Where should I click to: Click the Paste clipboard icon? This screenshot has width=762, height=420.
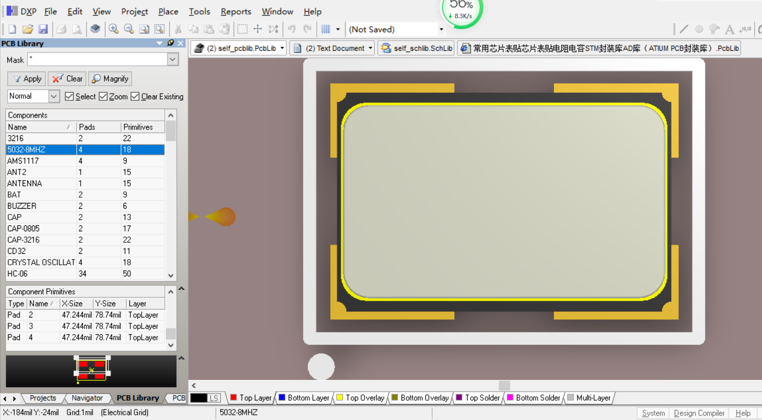click(x=209, y=29)
